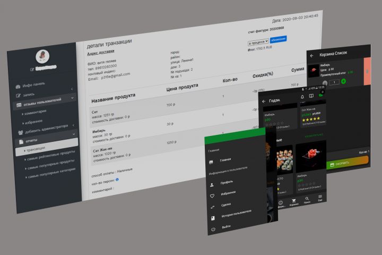
Task: Select отзывы пользователей in the sidebar
Action: click(x=42, y=102)
